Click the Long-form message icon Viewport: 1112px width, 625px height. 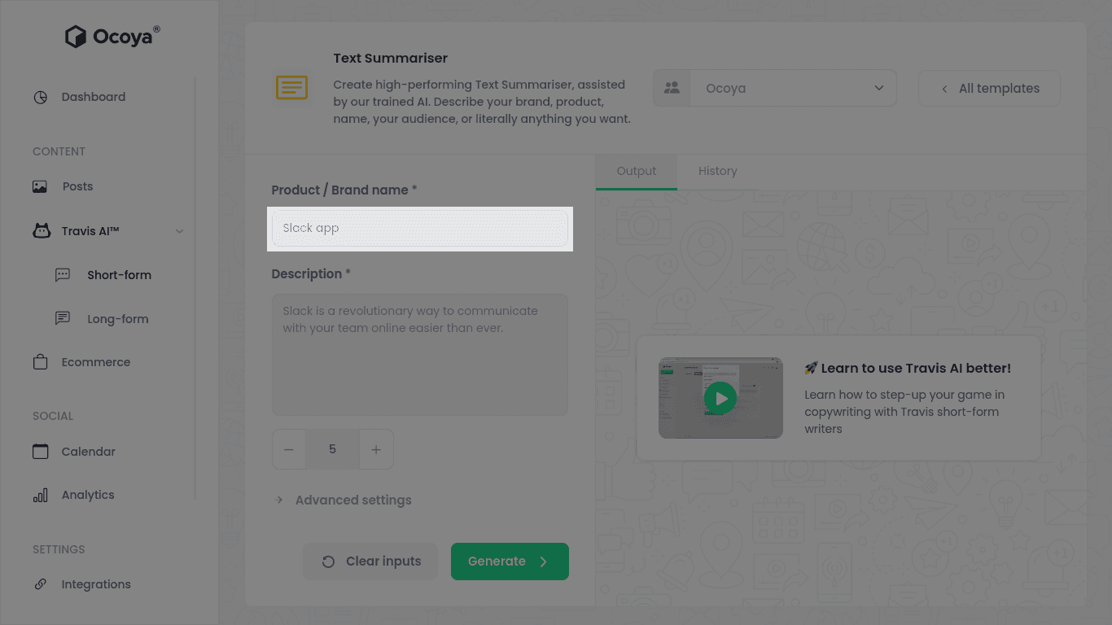(63, 319)
